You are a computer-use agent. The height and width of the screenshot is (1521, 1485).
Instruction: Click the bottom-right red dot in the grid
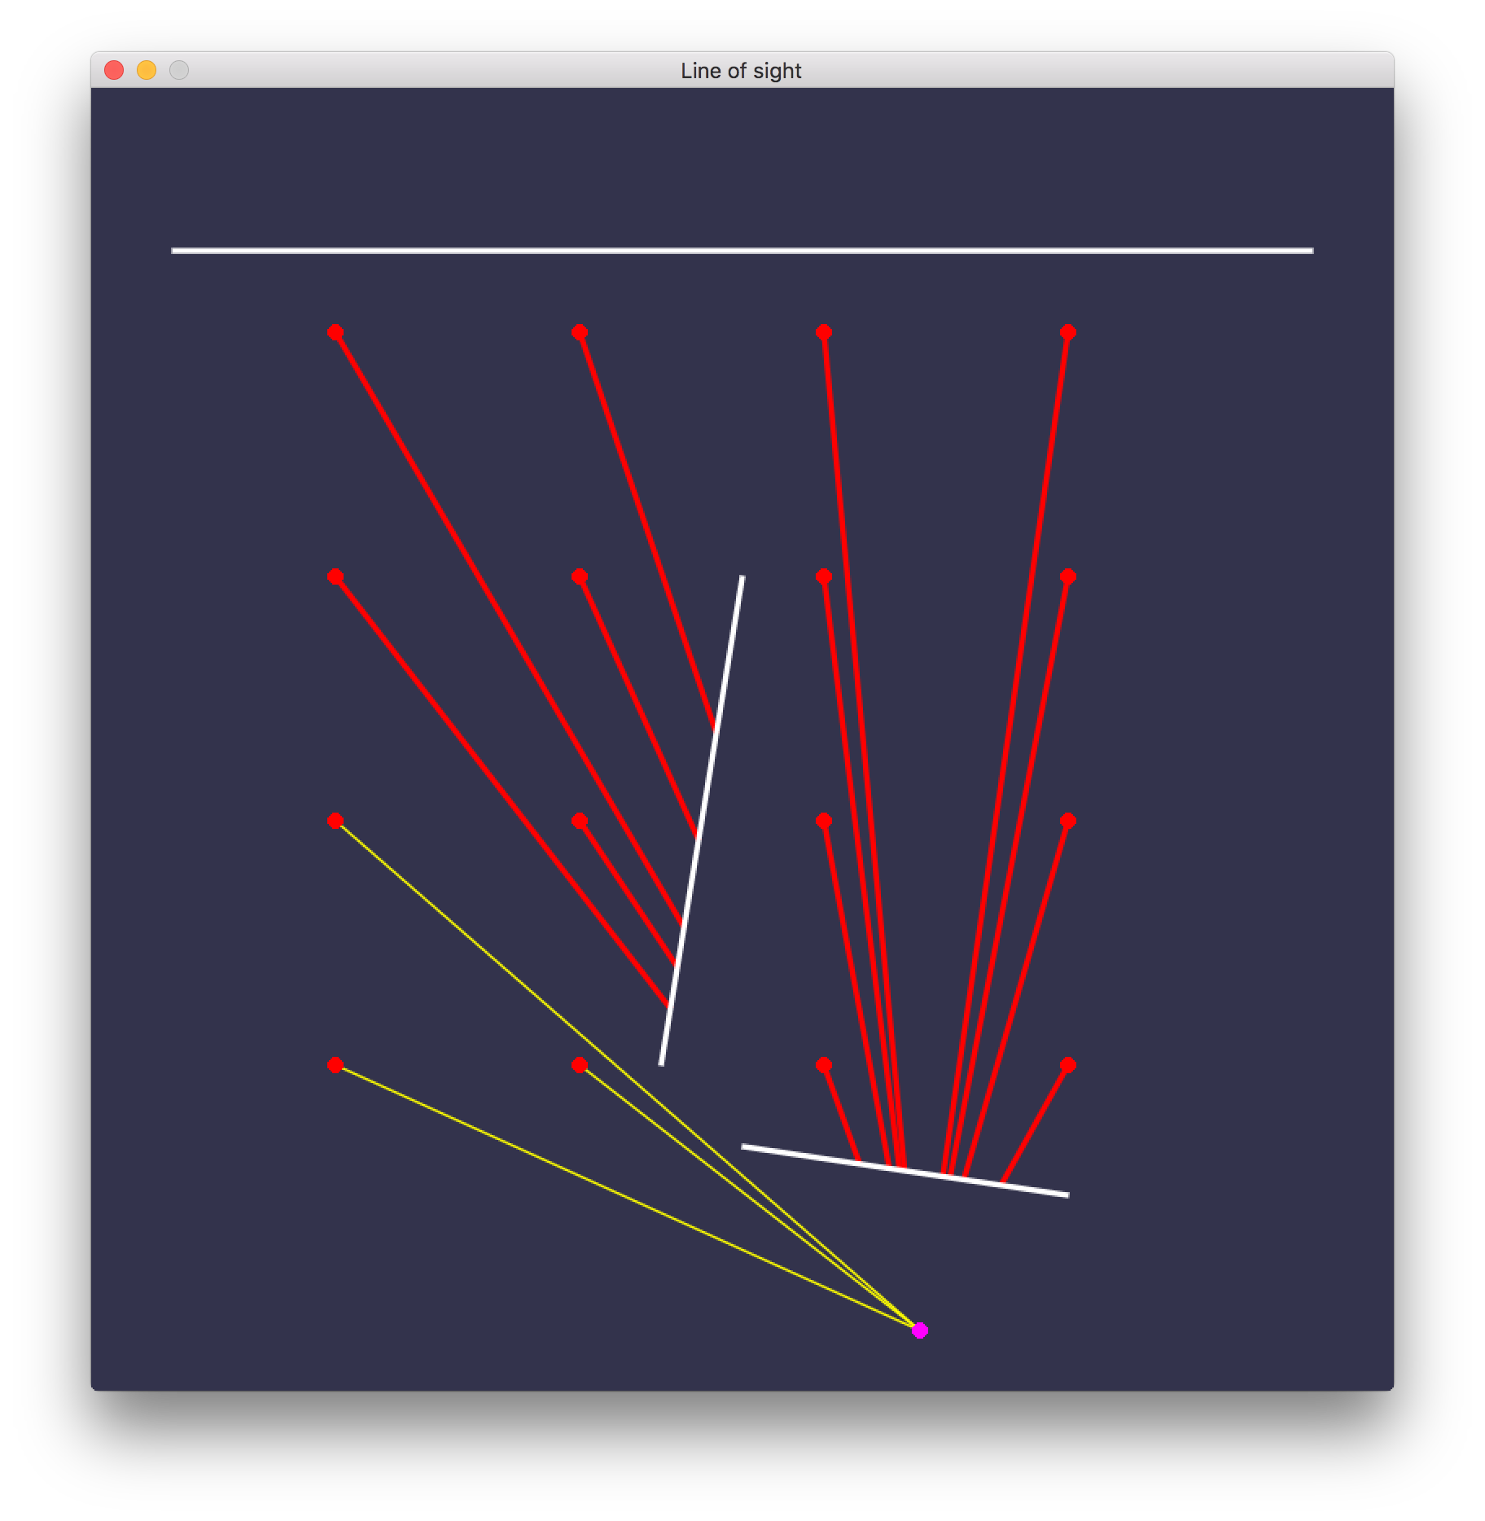pyautogui.click(x=1068, y=1065)
